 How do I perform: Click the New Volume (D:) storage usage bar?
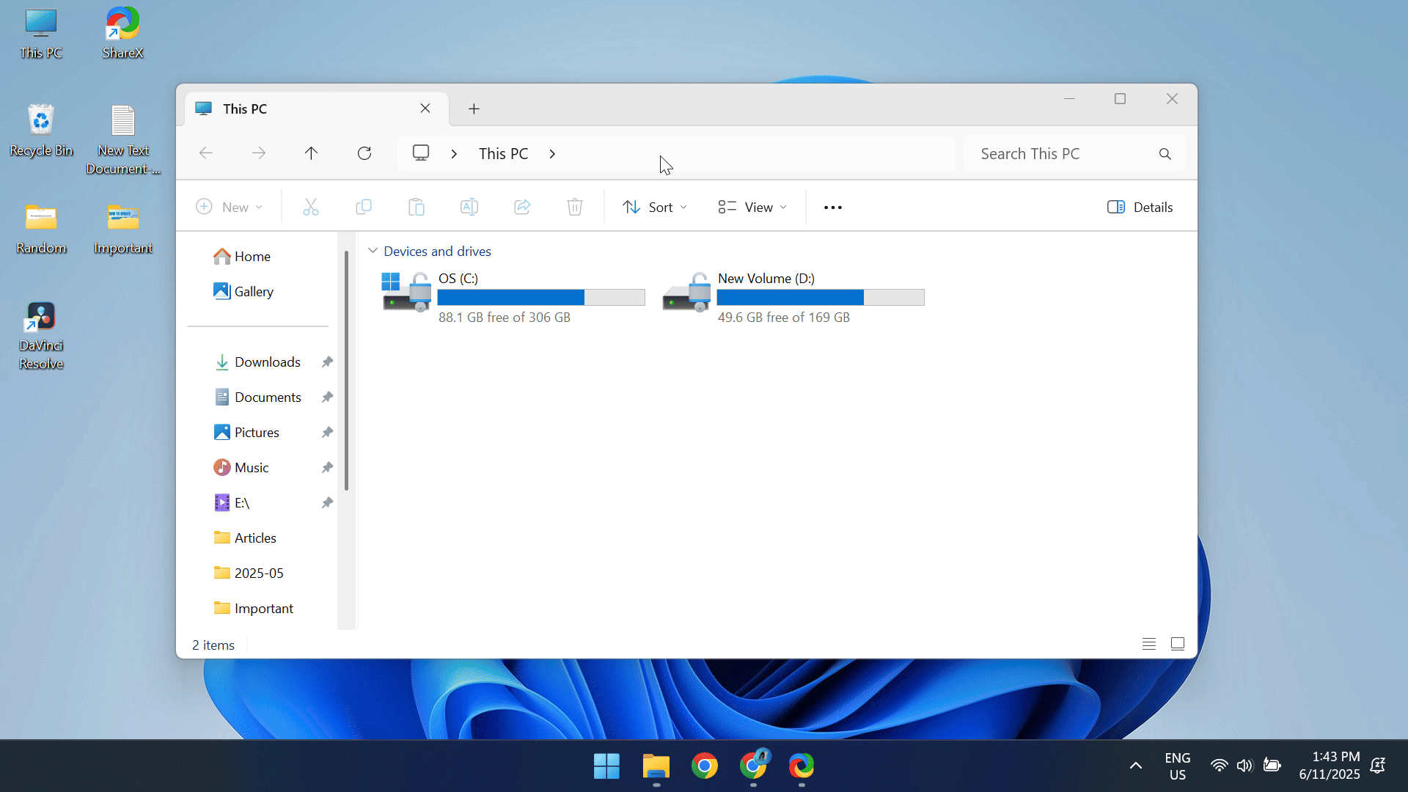click(821, 297)
